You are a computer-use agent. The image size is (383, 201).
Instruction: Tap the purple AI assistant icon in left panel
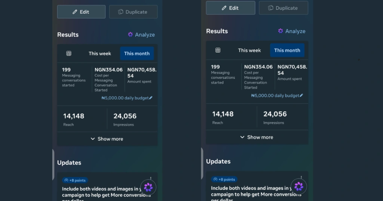[148, 187]
